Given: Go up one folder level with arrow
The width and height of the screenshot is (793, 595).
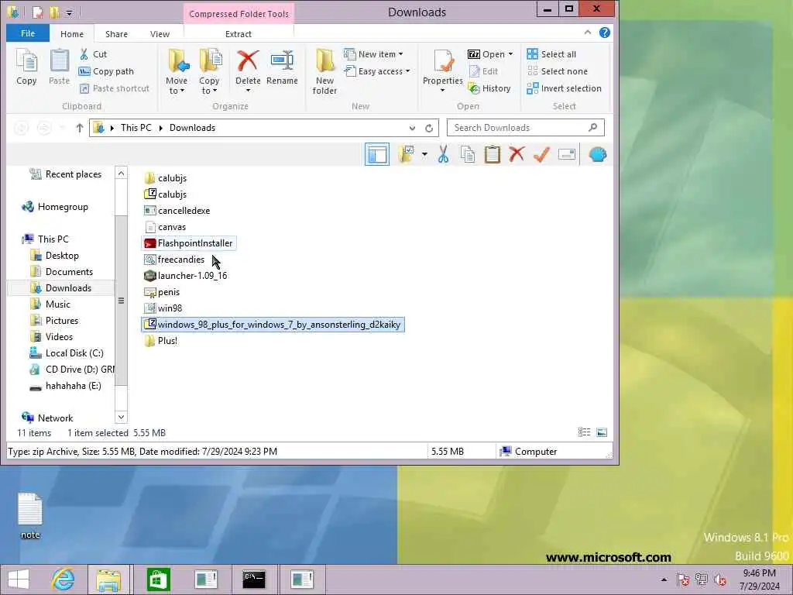Looking at the screenshot, I should 80,128.
